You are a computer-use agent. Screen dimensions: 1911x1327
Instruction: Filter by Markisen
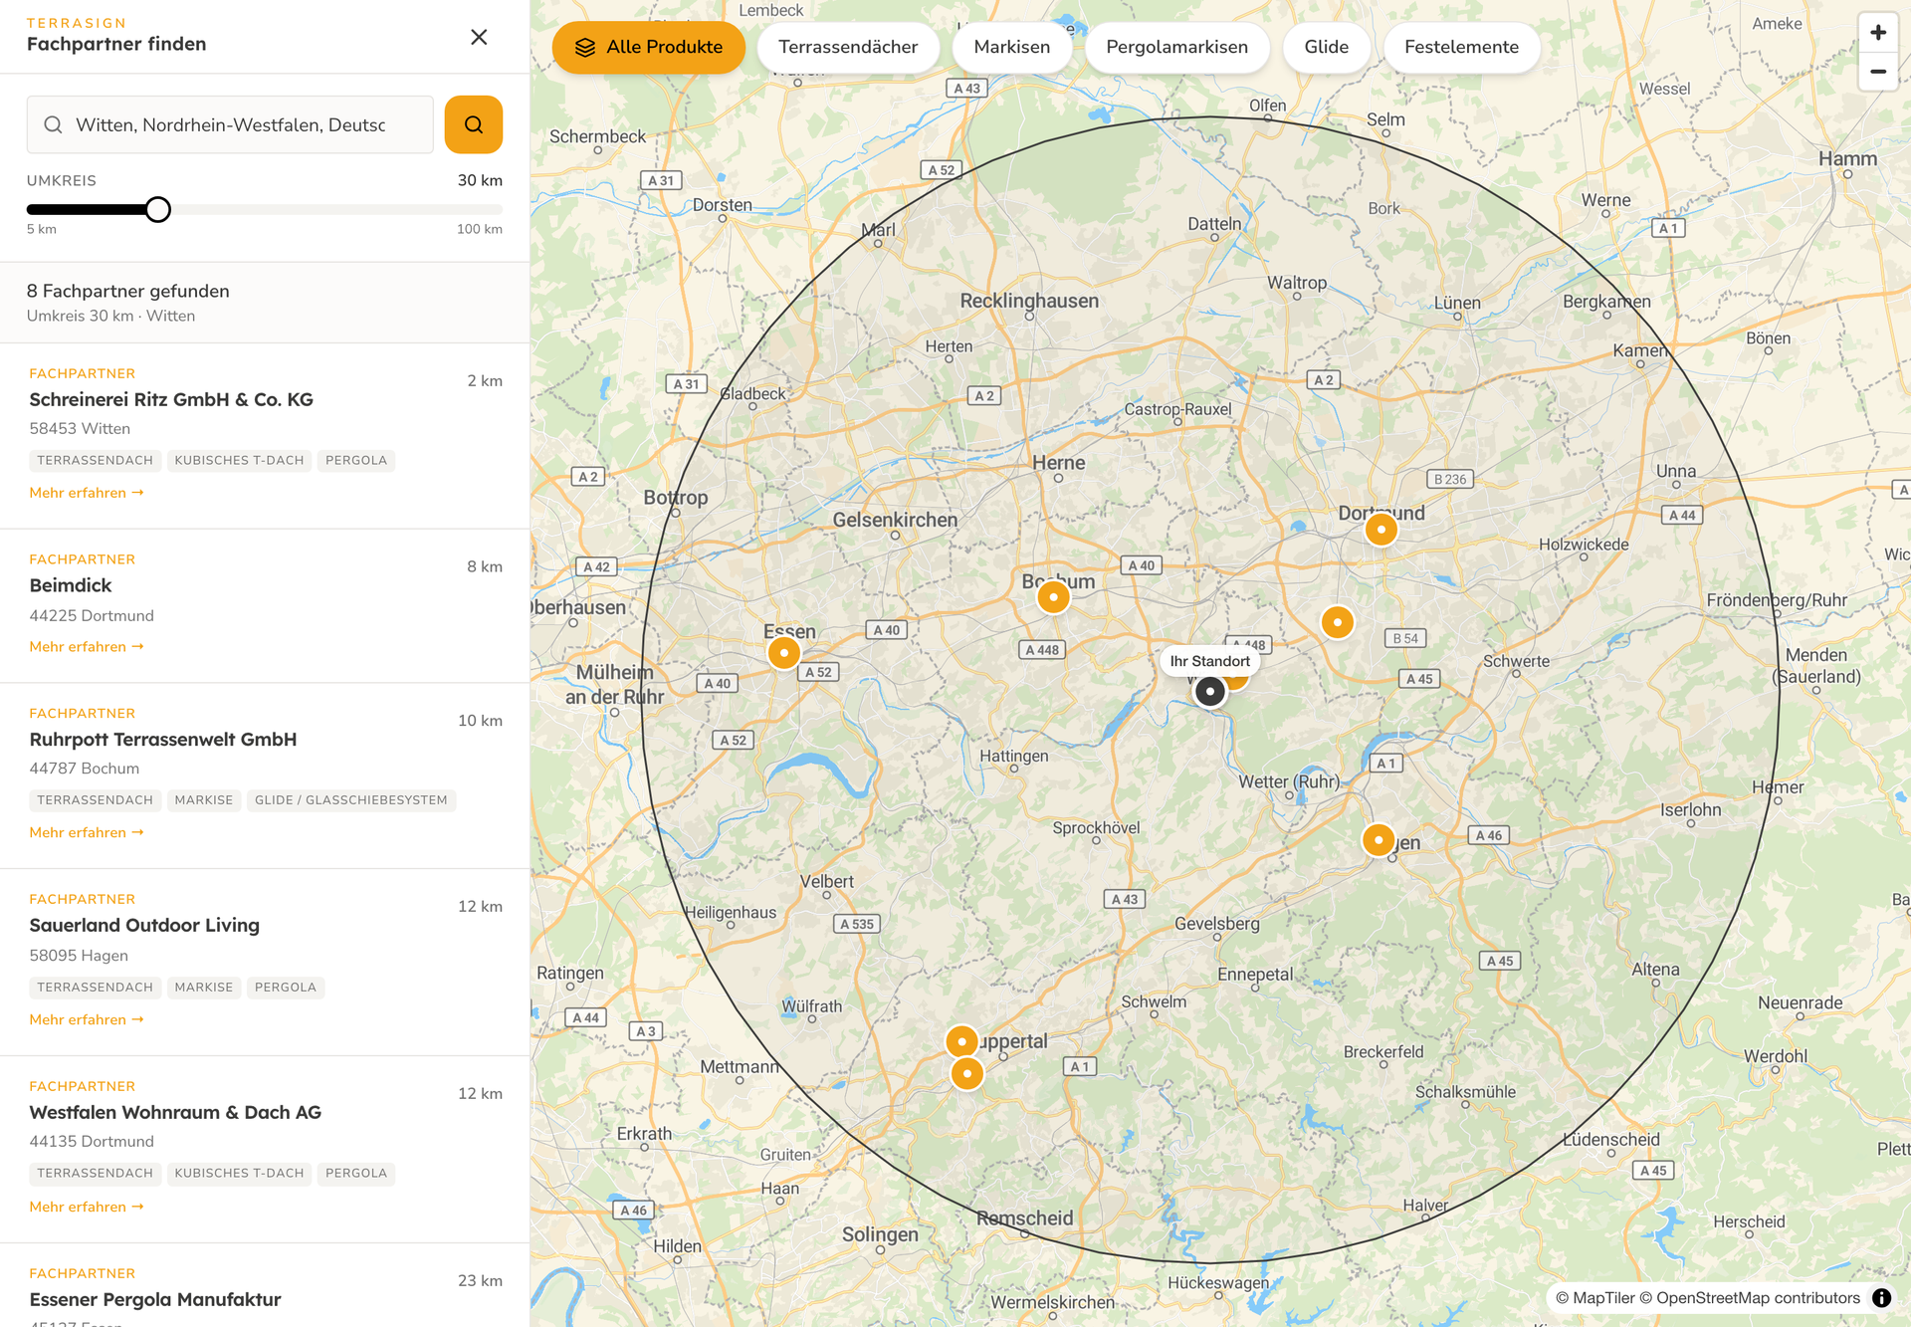pos(1012,47)
